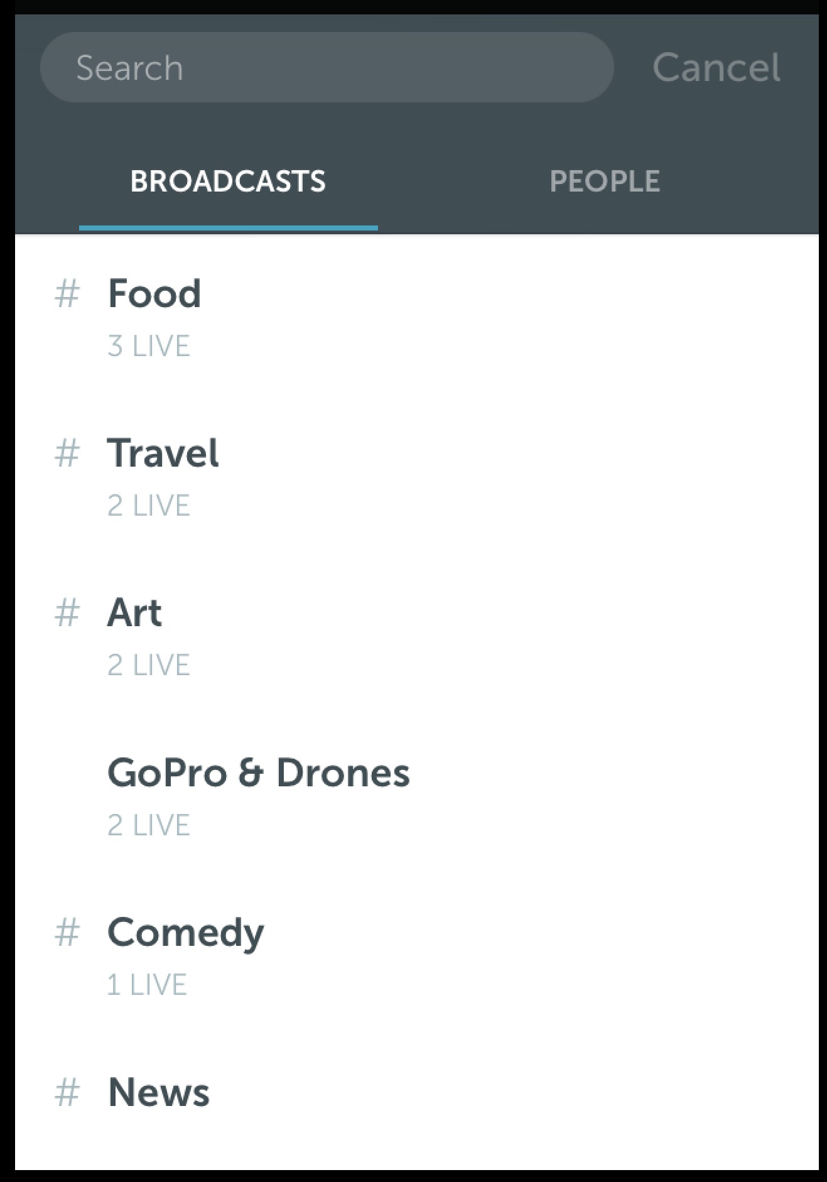View the 2 LIVE Art broadcasts
827x1182 pixels.
pyautogui.click(x=149, y=665)
